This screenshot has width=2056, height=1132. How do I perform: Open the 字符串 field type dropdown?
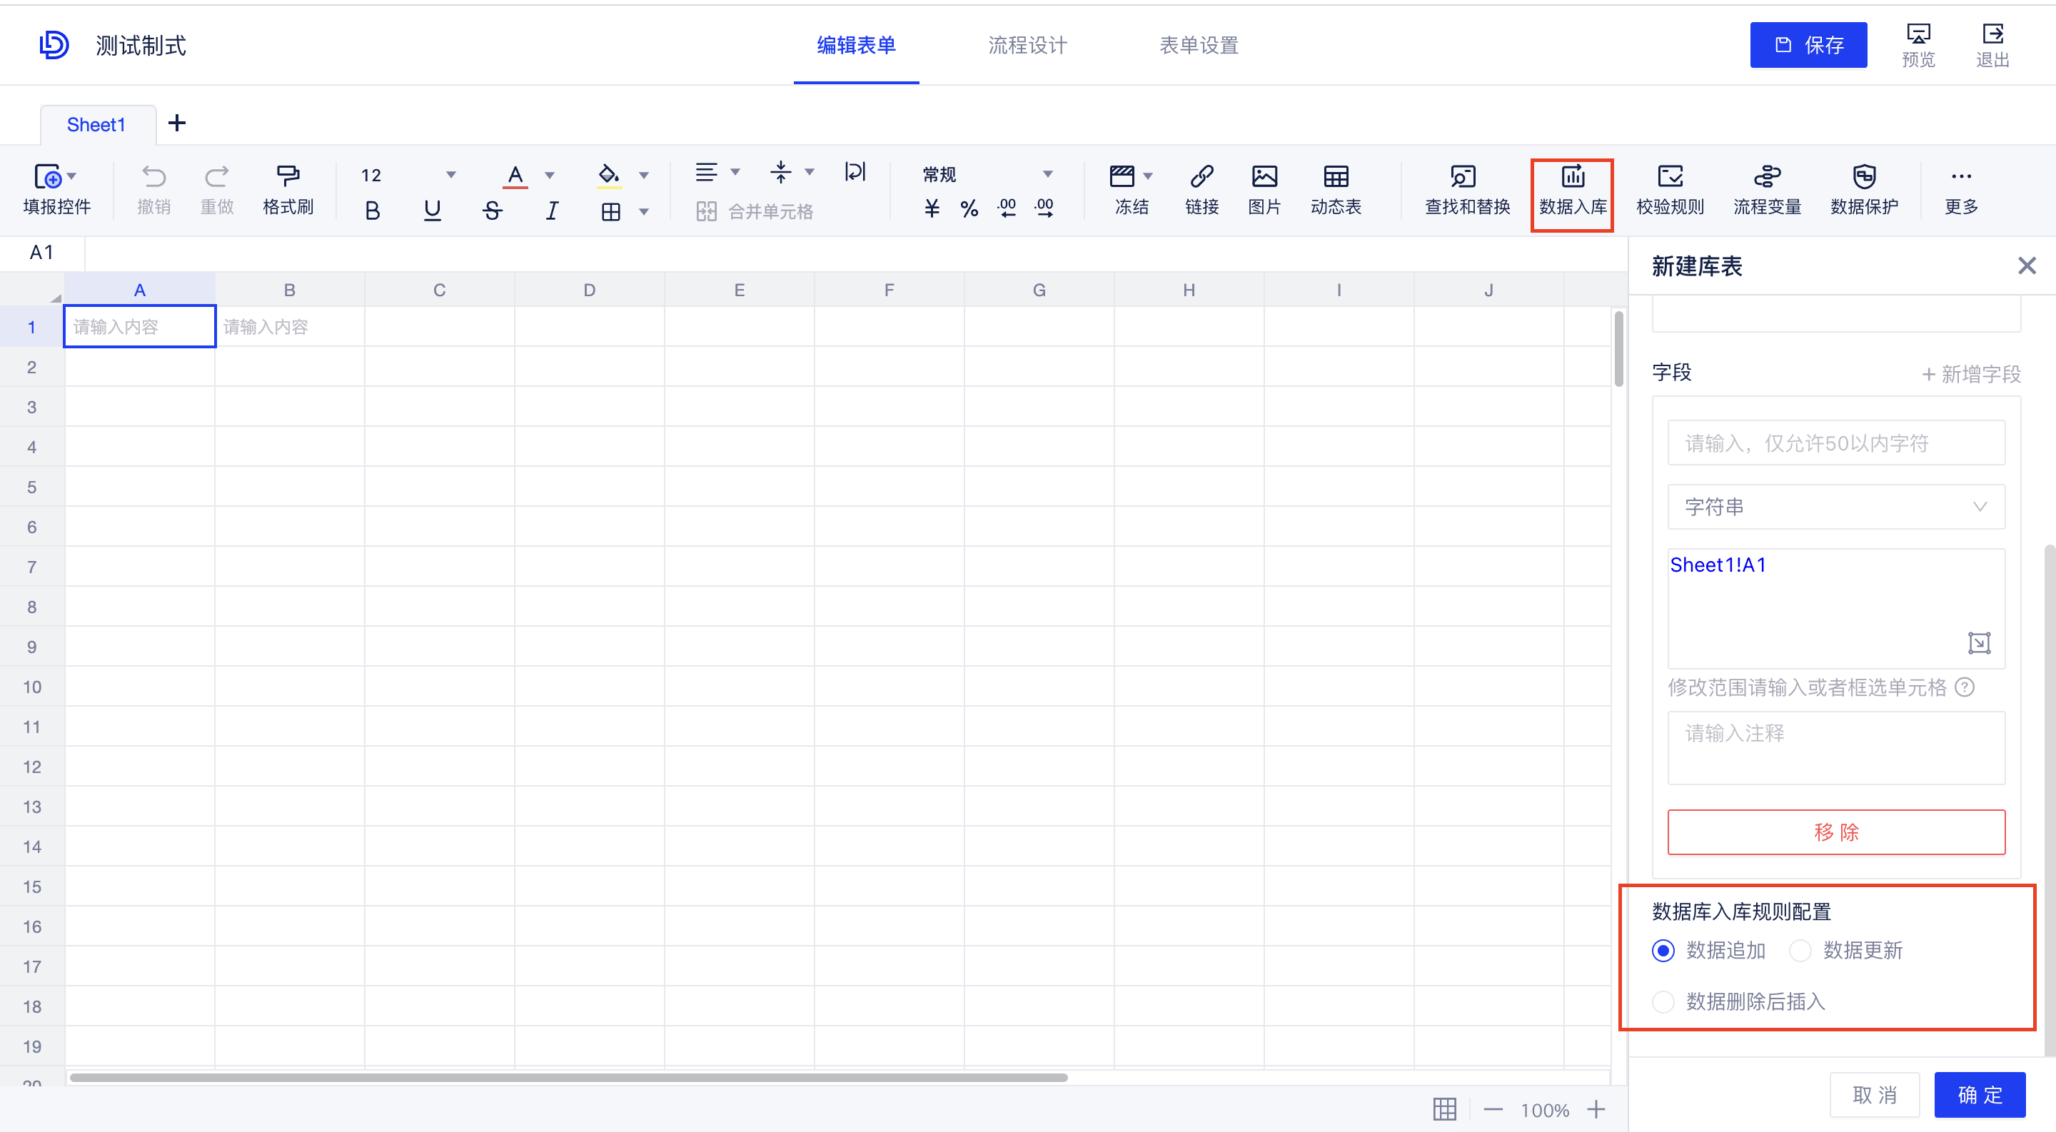[1835, 507]
